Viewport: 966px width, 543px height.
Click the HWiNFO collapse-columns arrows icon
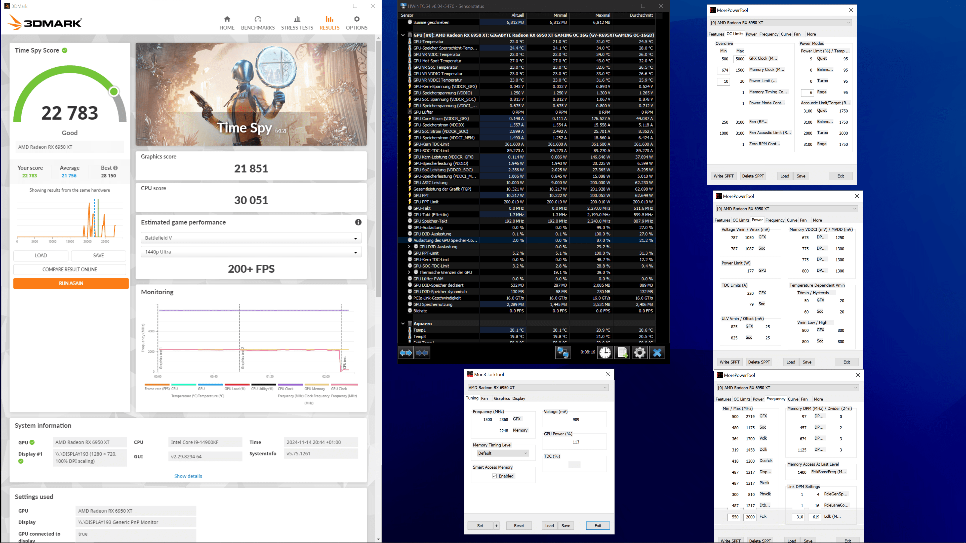[422, 353]
